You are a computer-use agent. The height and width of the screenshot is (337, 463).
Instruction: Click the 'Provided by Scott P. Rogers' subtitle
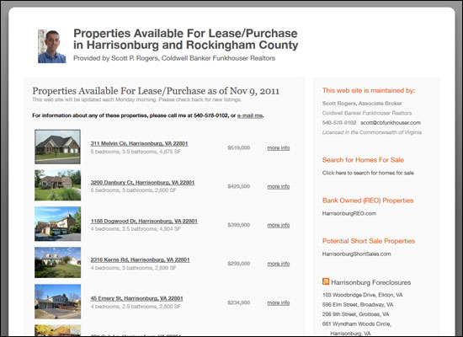174,58
